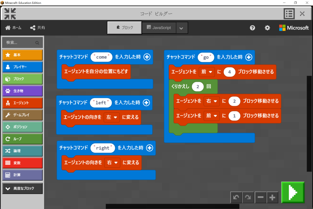Screen dimensions: 313x209
Task: Open the list view icon in the header
Action: click(x=289, y=14)
